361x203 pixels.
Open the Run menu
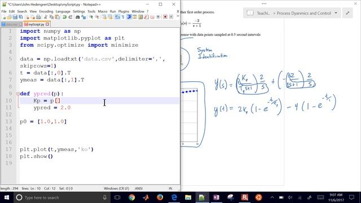point(113,11)
